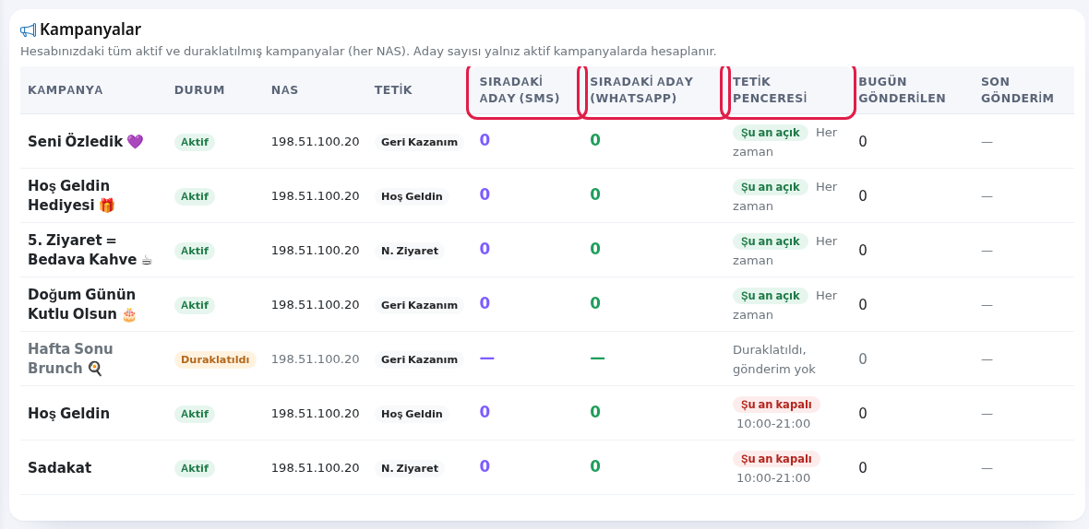Click the SIRADAKİ ADAY (WHATSAPP) header
Image resolution: width=1089 pixels, height=529 pixels.
(x=641, y=90)
